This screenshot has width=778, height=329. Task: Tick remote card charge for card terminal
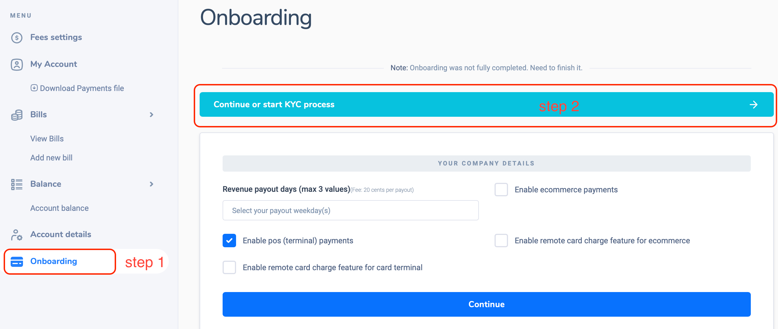(229, 267)
